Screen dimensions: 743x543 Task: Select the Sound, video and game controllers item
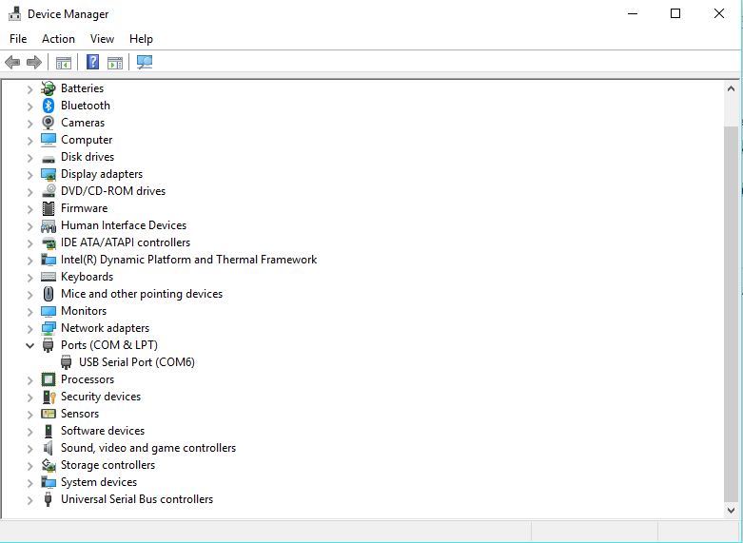tap(147, 448)
